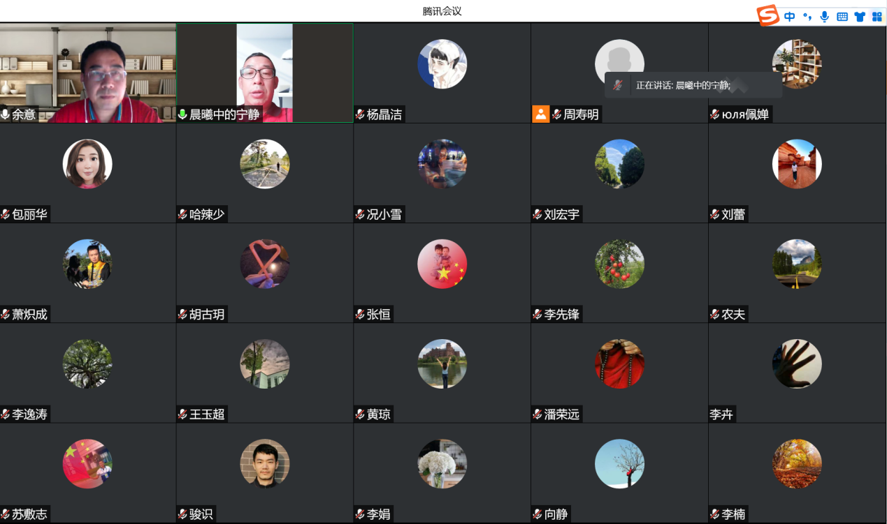This screenshot has height=524, width=887.
Task: Click 包丽华's cartoon avatar
Action: point(87,164)
